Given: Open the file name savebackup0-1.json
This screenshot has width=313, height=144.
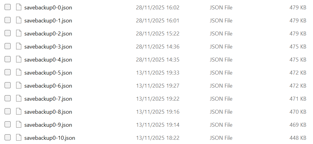Looking at the screenshot, I should [48, 21].
